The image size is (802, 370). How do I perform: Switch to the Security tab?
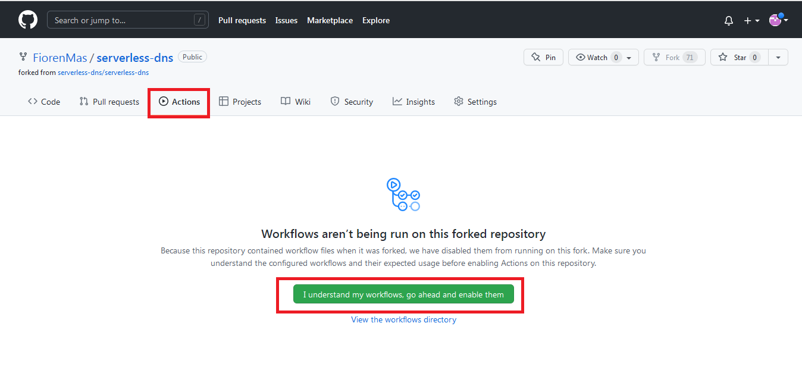(x=352, y=102)
